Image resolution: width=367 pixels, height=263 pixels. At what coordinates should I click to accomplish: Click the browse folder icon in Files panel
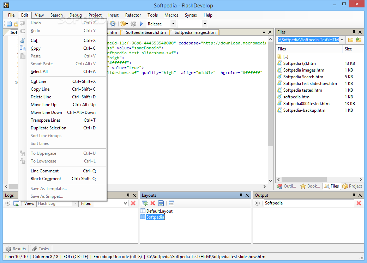point(351,40)
